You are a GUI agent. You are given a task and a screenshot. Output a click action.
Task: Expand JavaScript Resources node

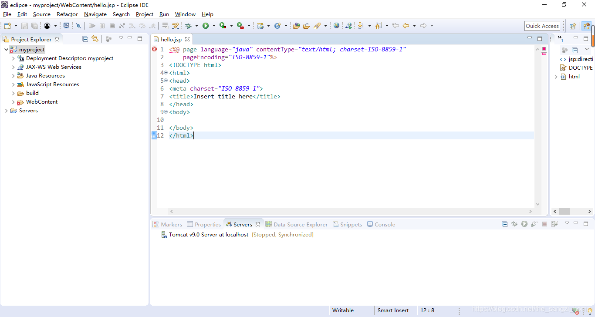pyautogui.click(x=13, y=84)
